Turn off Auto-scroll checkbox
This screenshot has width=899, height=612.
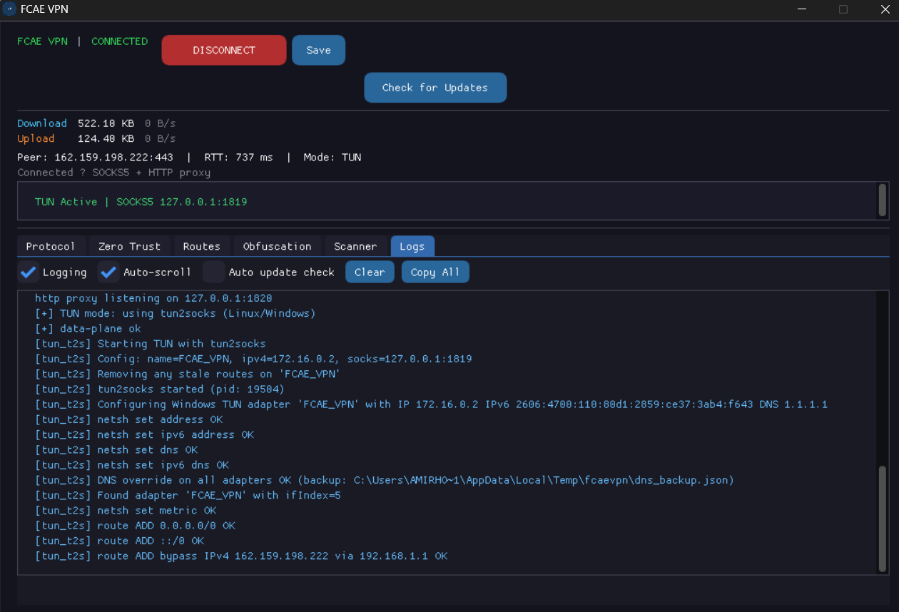tap(108, 272)
